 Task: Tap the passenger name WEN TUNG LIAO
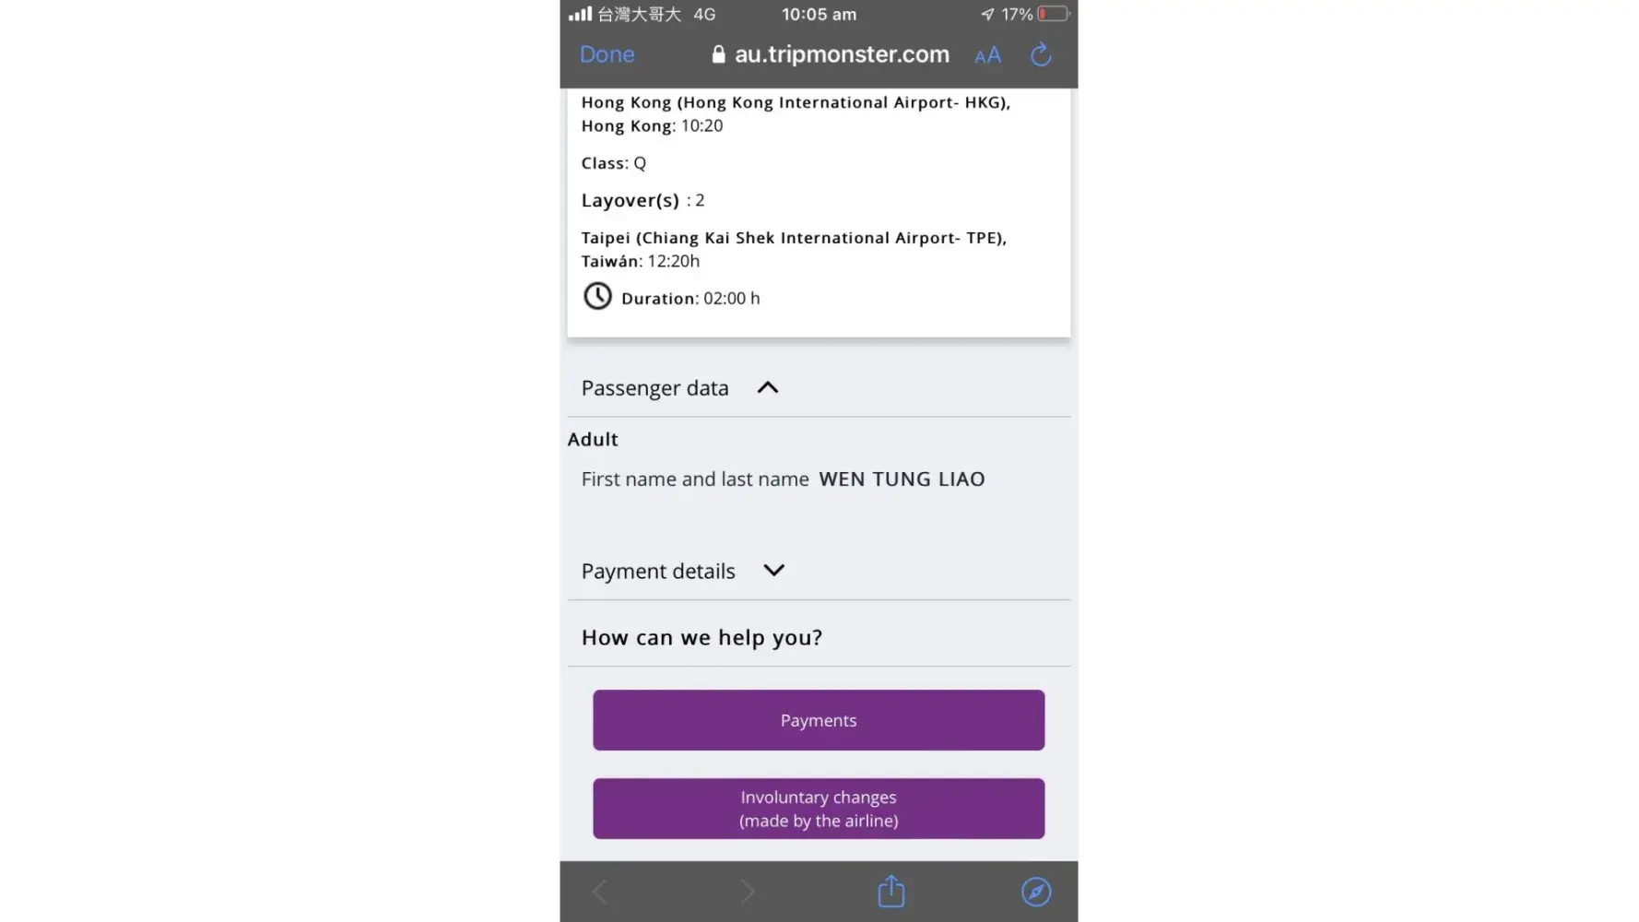coord(902,479)
